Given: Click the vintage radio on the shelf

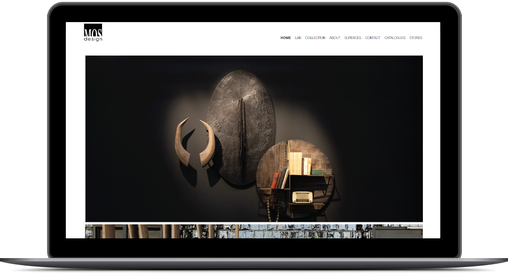Looking at the screenshot, I should point(302,197).
